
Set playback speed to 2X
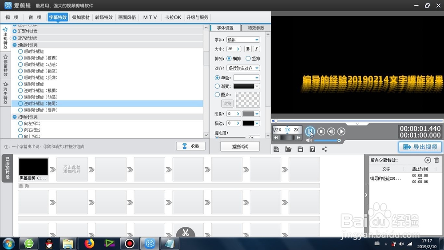pos(296,130)
